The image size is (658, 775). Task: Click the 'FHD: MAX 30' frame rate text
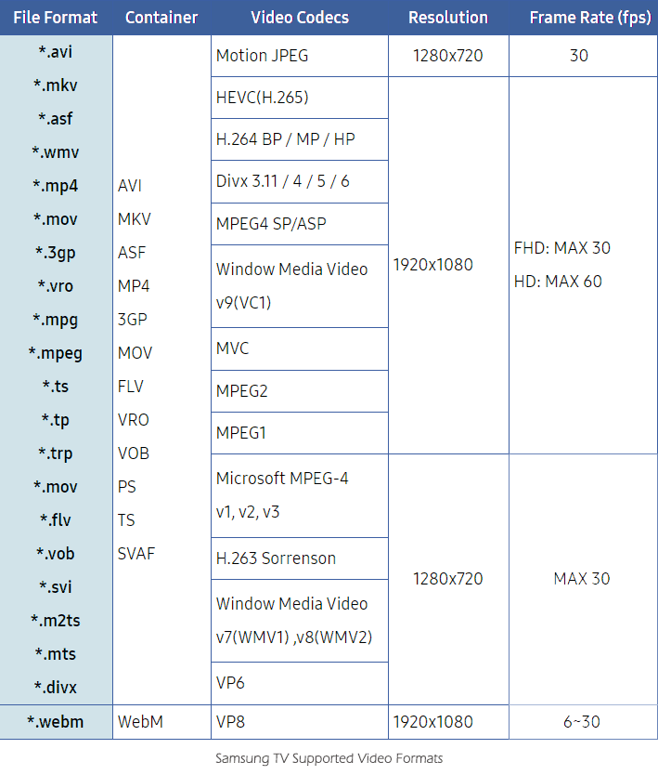click(x=562, y=248)
